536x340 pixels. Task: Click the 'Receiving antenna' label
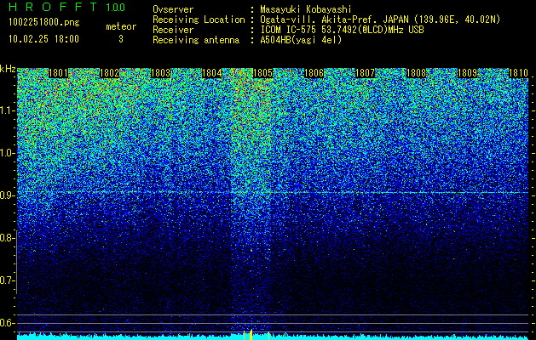(196, 40)
